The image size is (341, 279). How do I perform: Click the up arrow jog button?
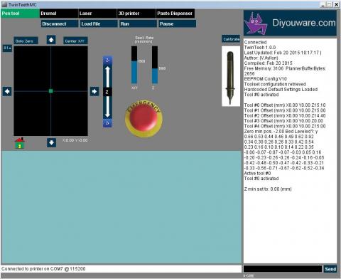(x=51, y=40)
